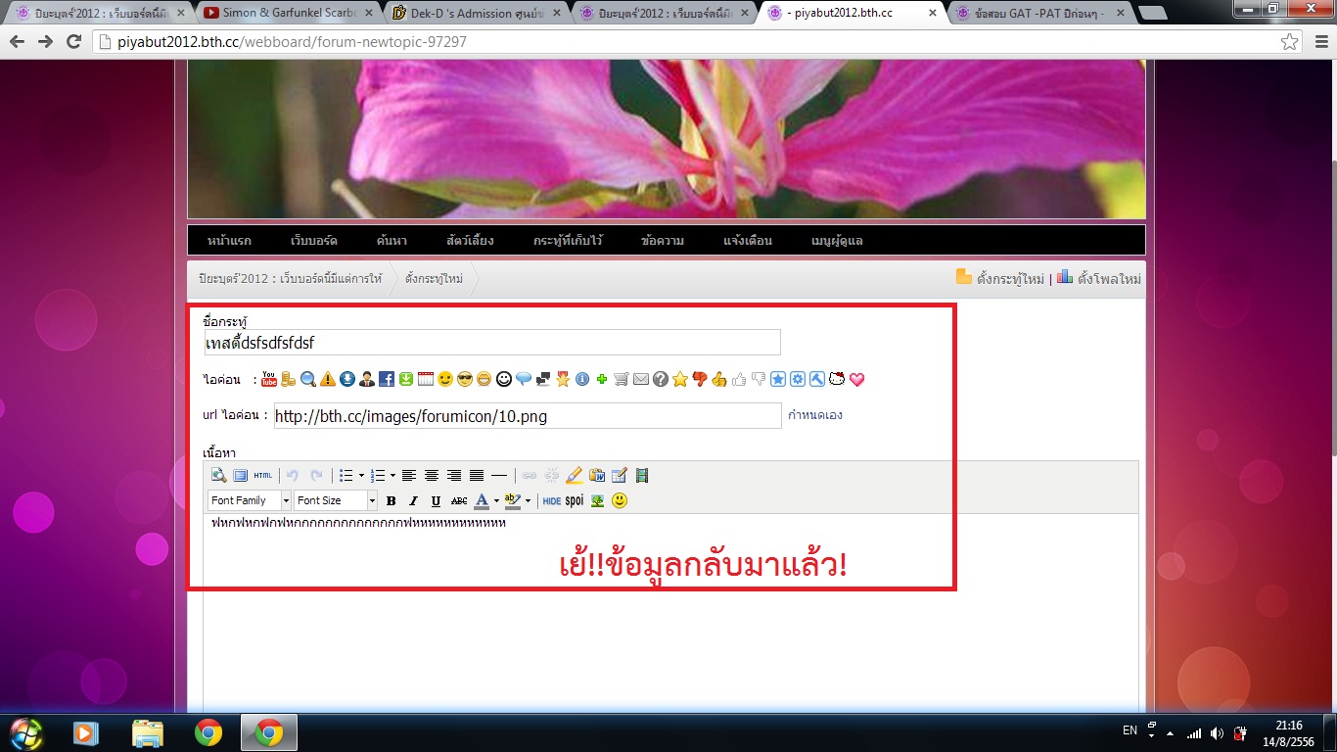This screenshot has height=752, width=1337.
Task: Focus the icon URL input field
Action: point(528,416)
